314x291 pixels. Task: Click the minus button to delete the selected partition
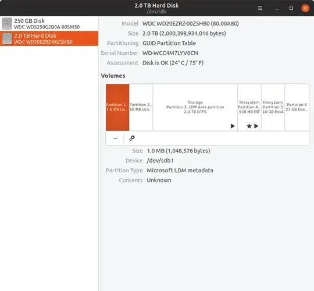click(x=115, y=139)
